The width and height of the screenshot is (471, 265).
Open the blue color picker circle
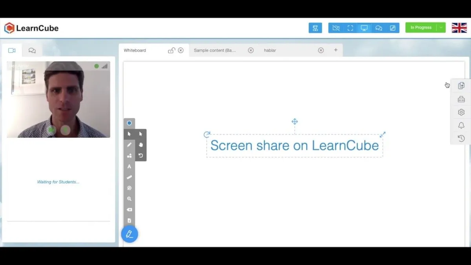129,123
